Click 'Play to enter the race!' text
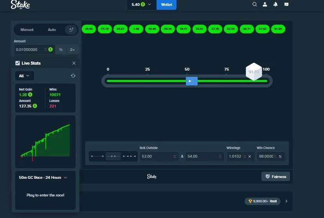The height and width of the screenshot is (218, 324). click(x=45, y=195)
